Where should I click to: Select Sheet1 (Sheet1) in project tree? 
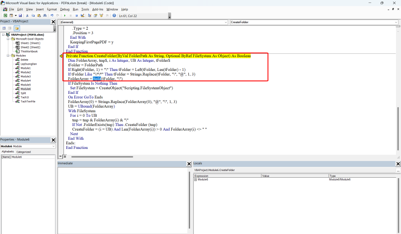[30, 43]
